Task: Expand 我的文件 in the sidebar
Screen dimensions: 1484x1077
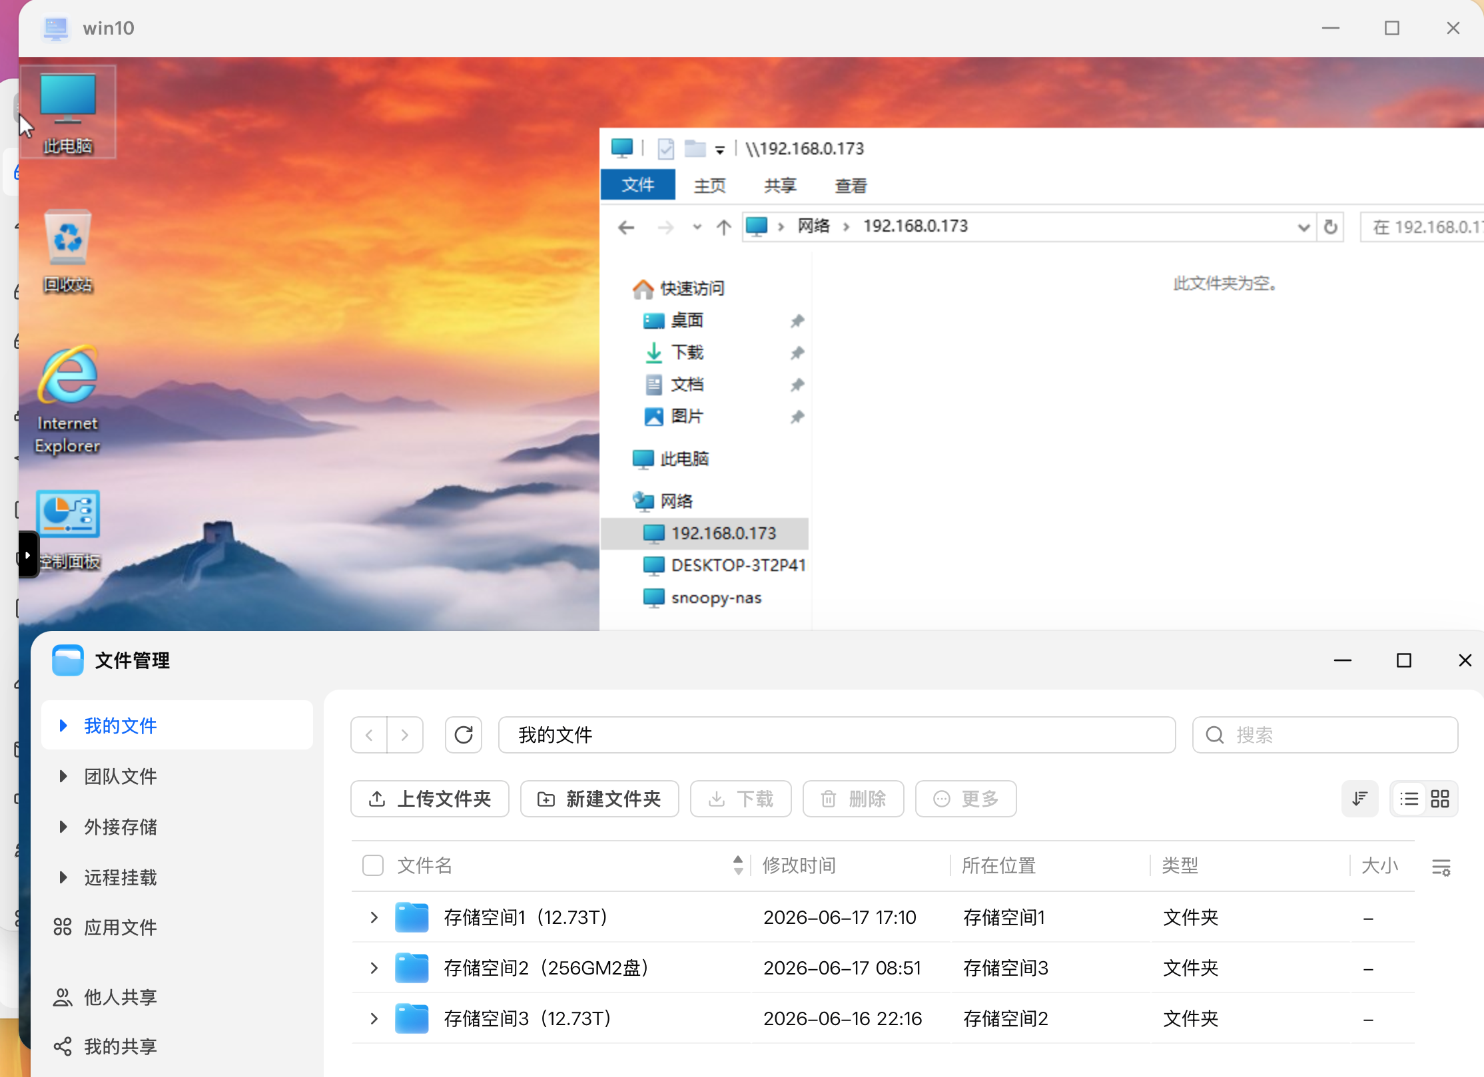Action: [63, 726]
